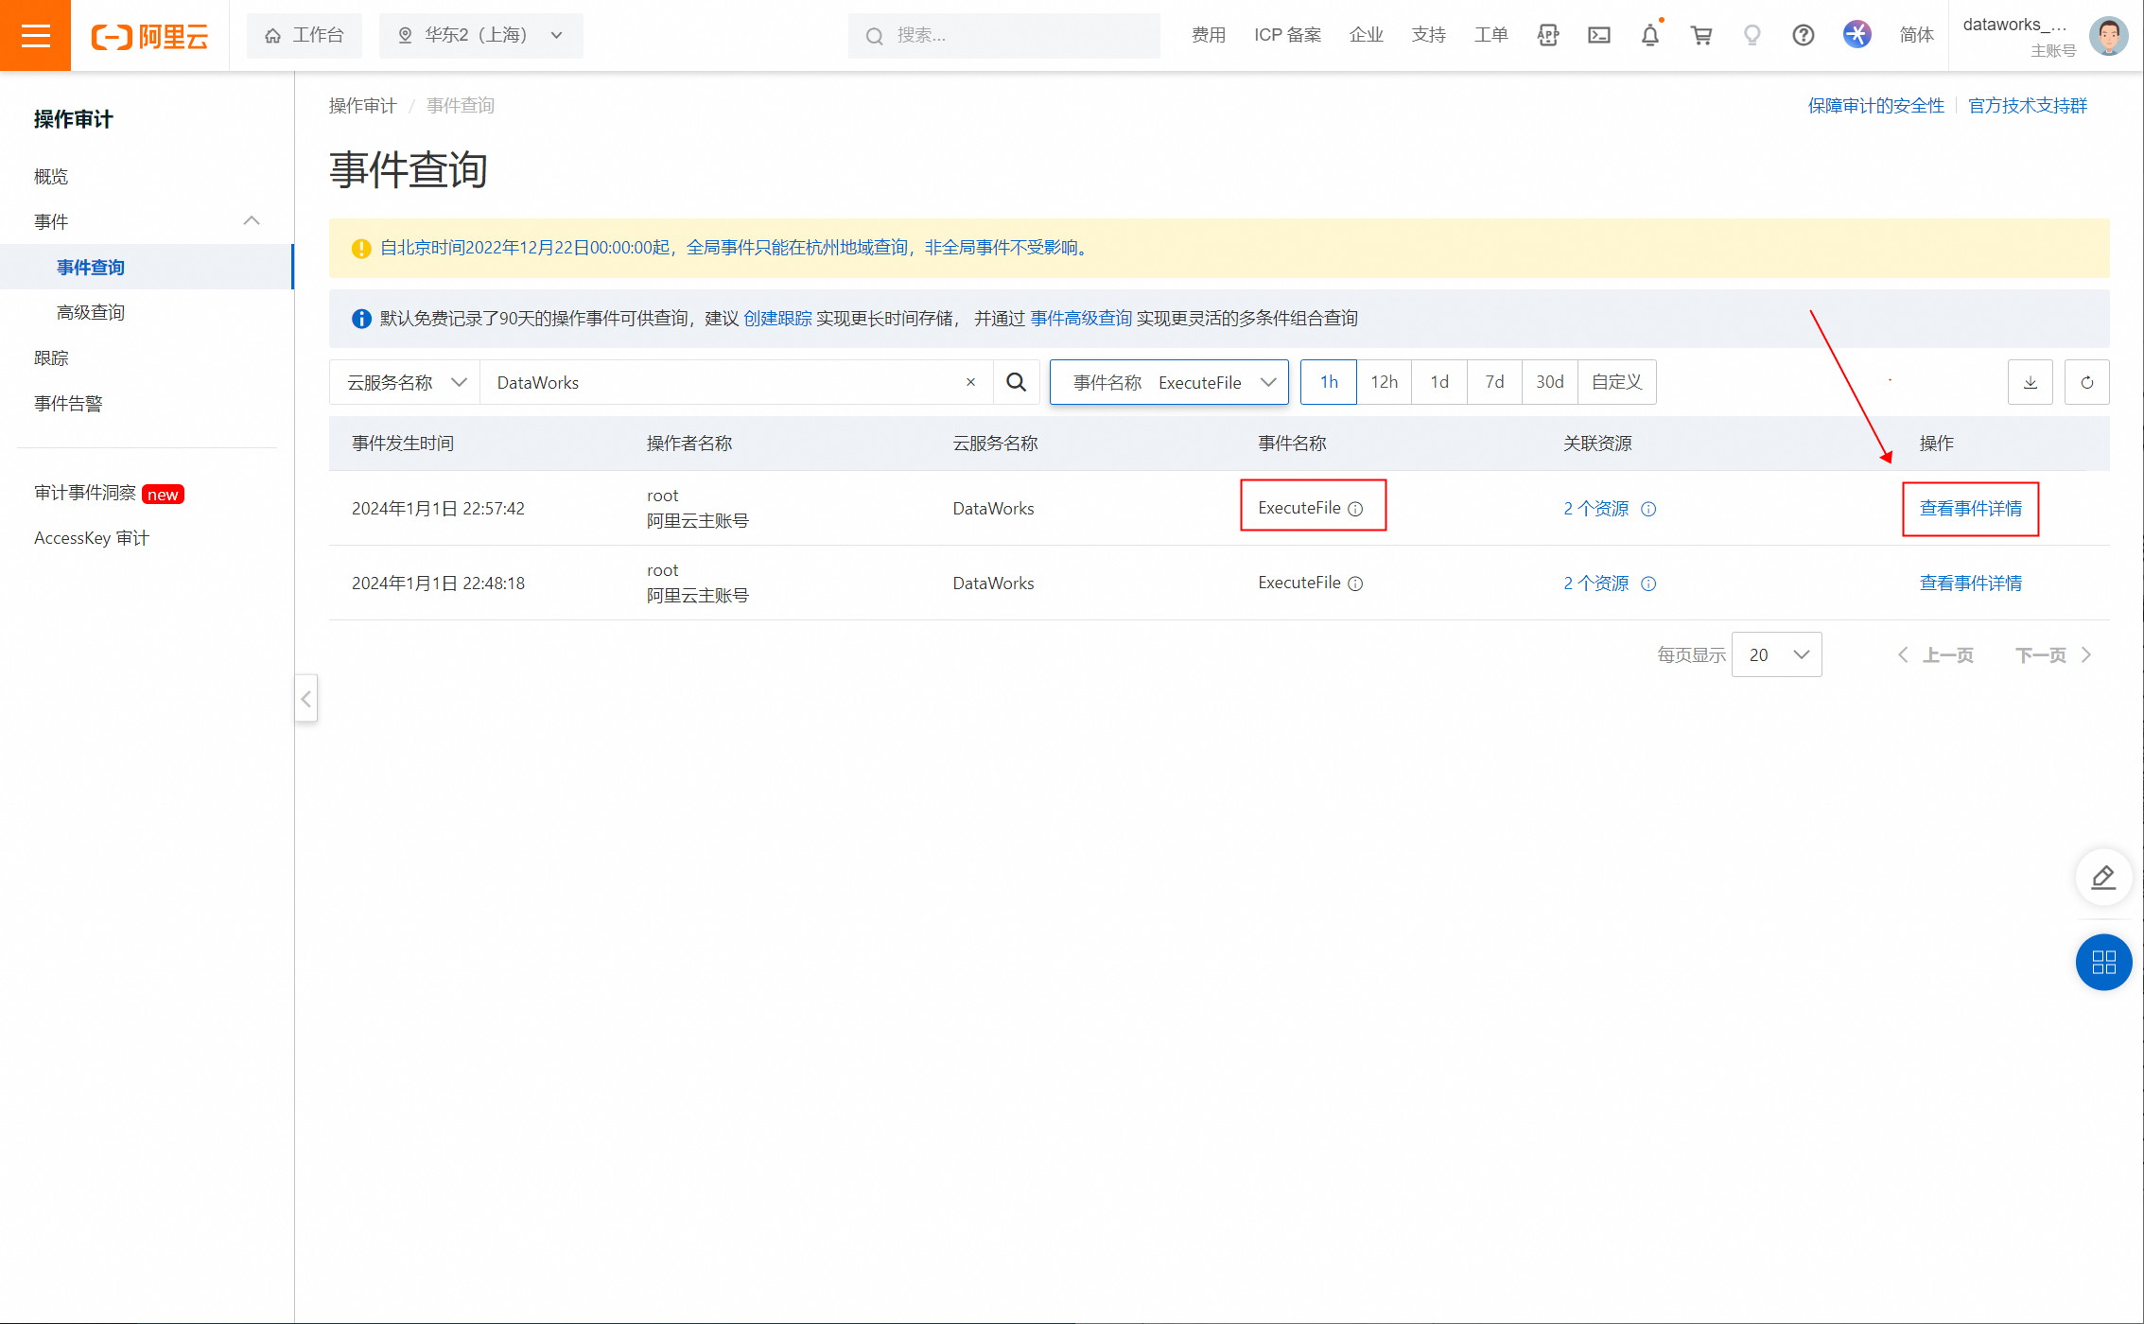Open the shopping cart icon
This screenshot has height=1324, width=2144.
pyautogui.click(x=1701, y=35)
